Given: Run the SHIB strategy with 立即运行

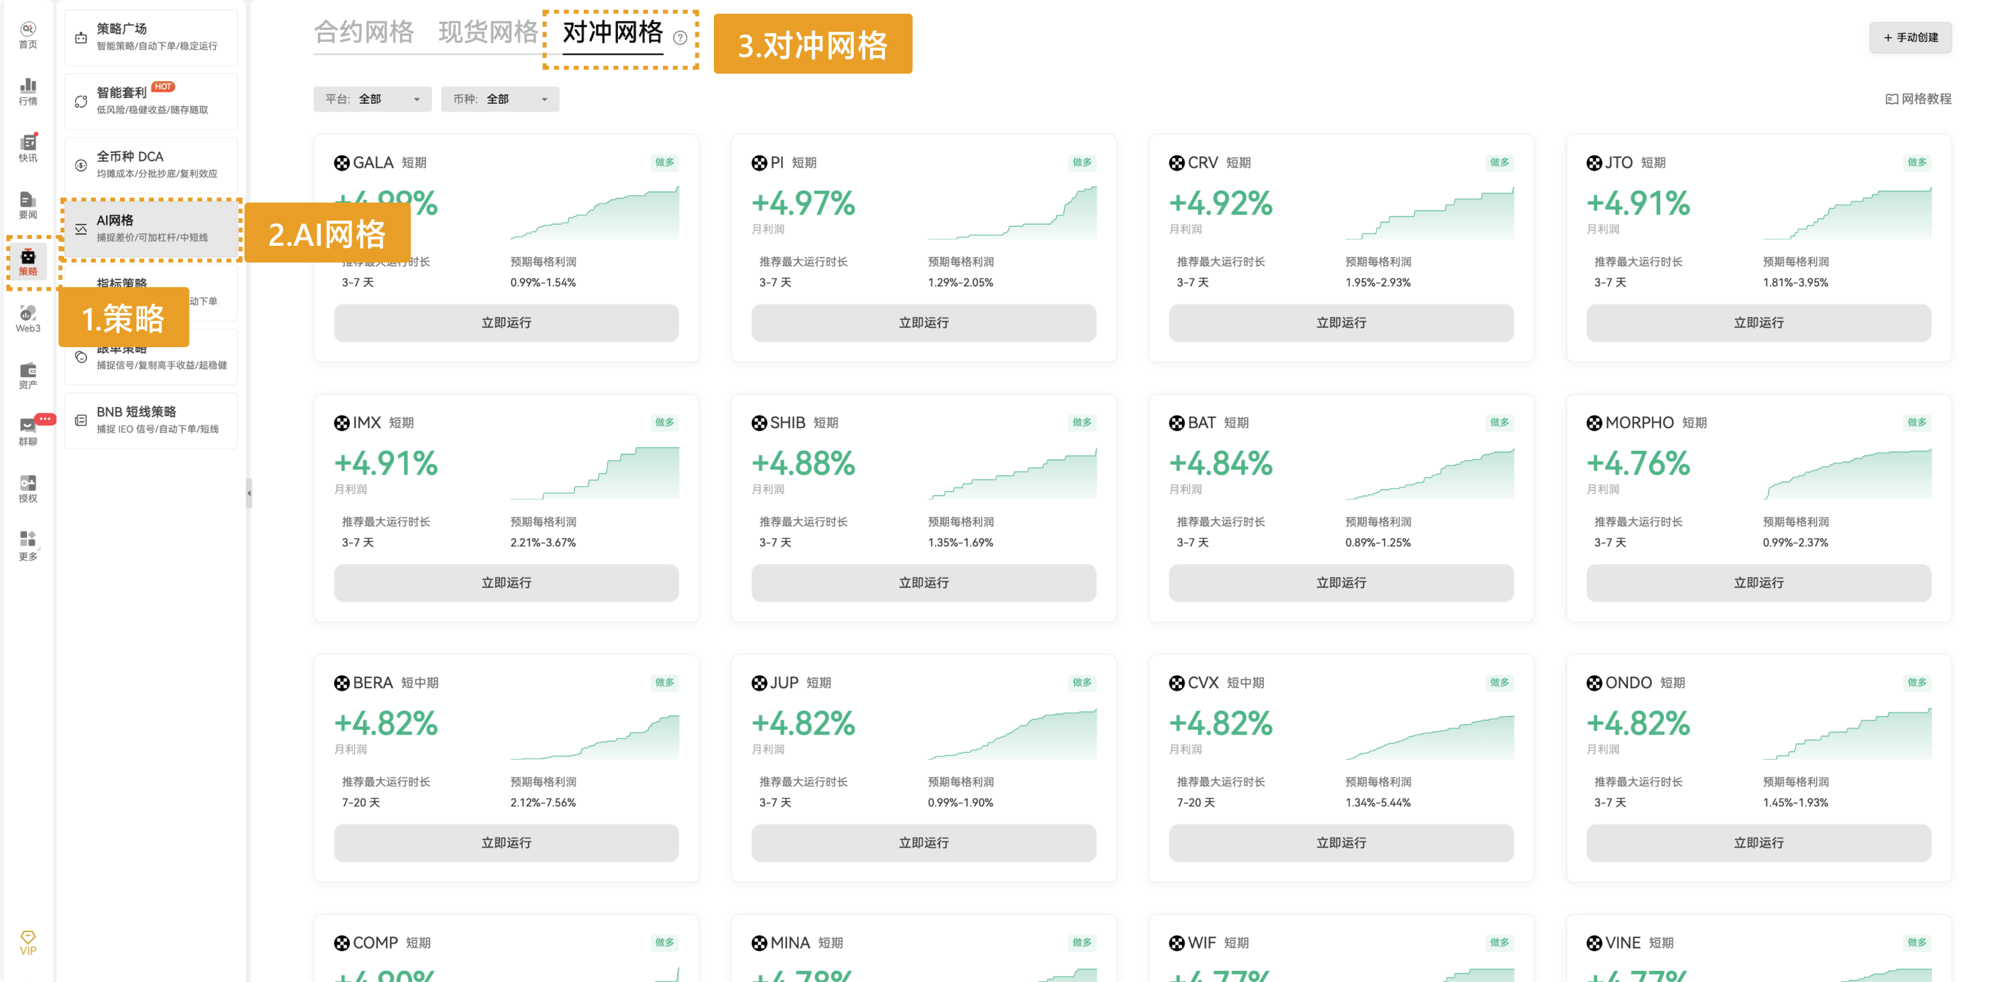Looking at the screenshot, I should pyautogui.click(x=923, y=582).
